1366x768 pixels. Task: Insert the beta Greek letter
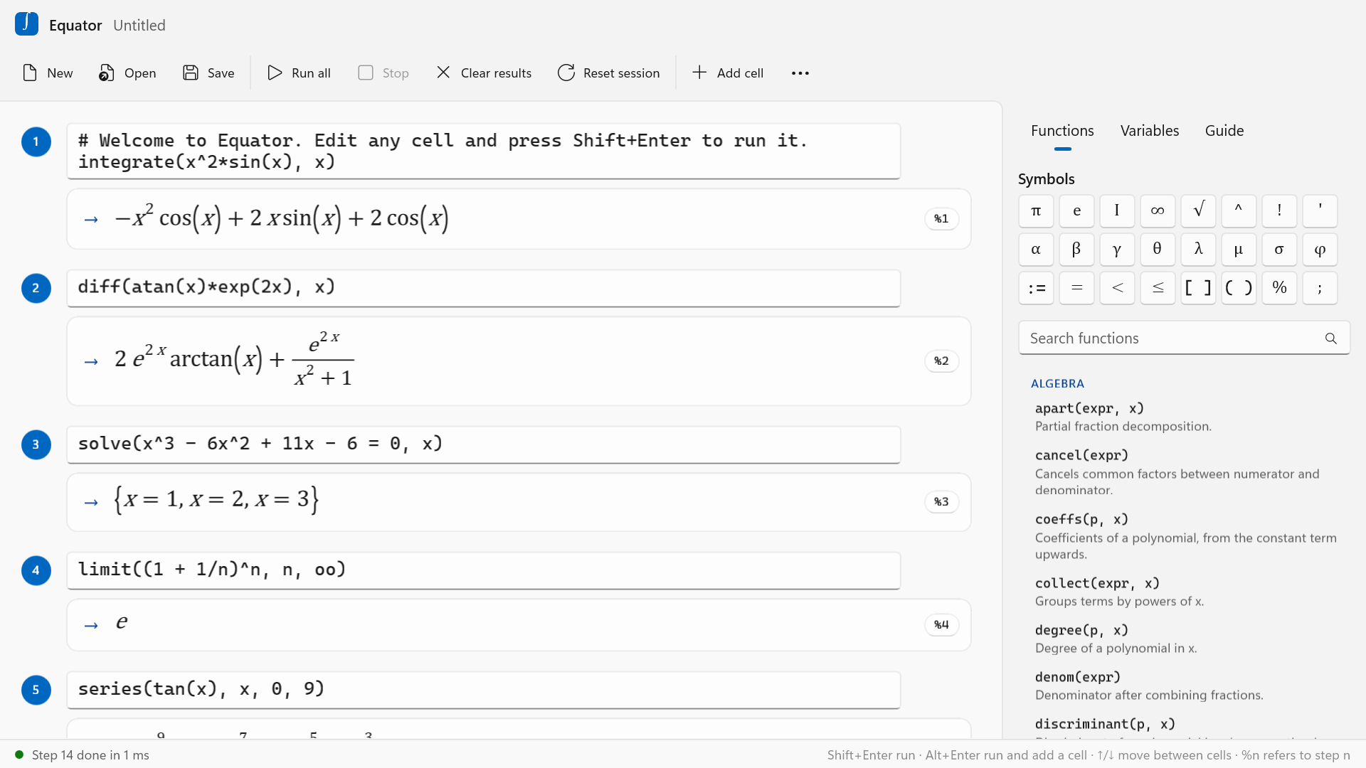click(1076, 249)
